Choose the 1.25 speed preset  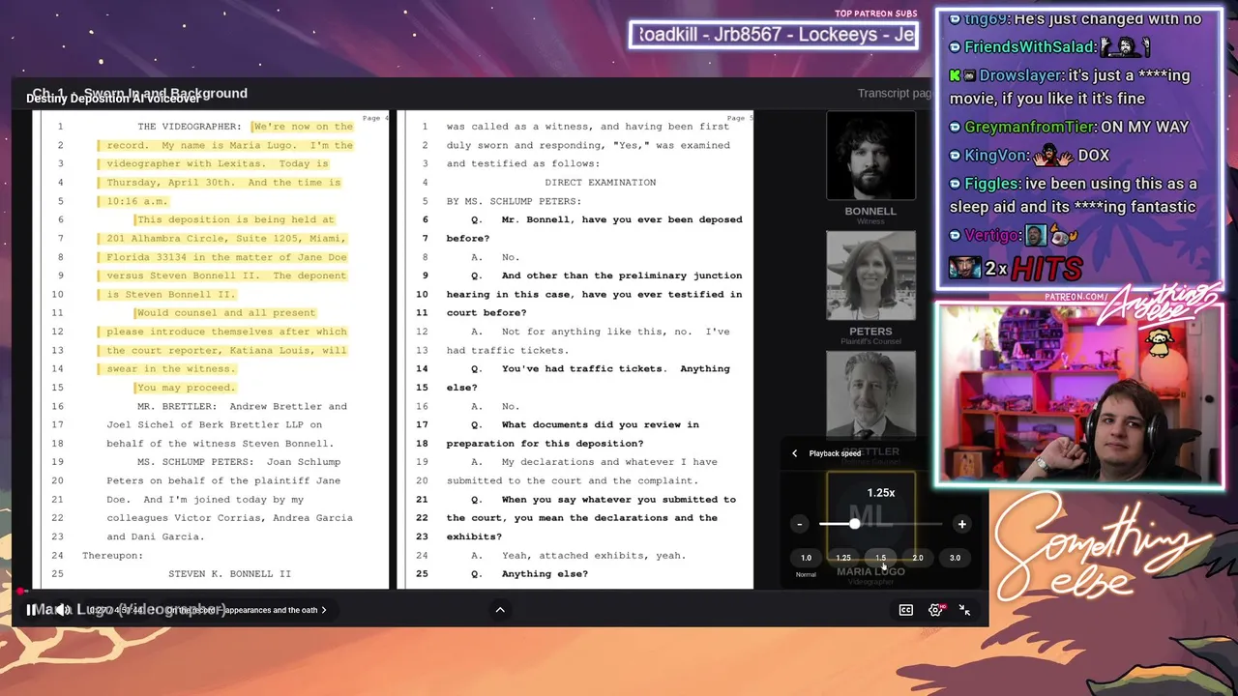click(843, 558)
